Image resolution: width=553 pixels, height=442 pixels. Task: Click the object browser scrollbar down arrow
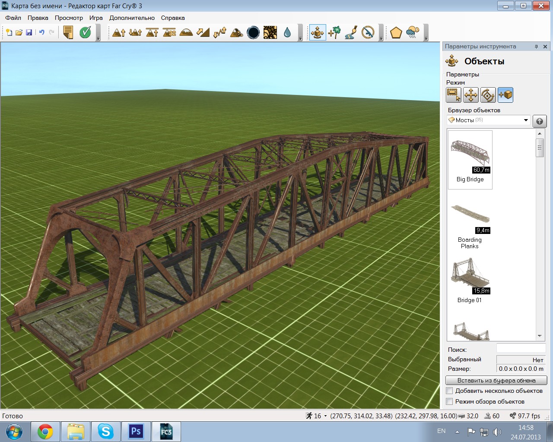pos(540,336)
